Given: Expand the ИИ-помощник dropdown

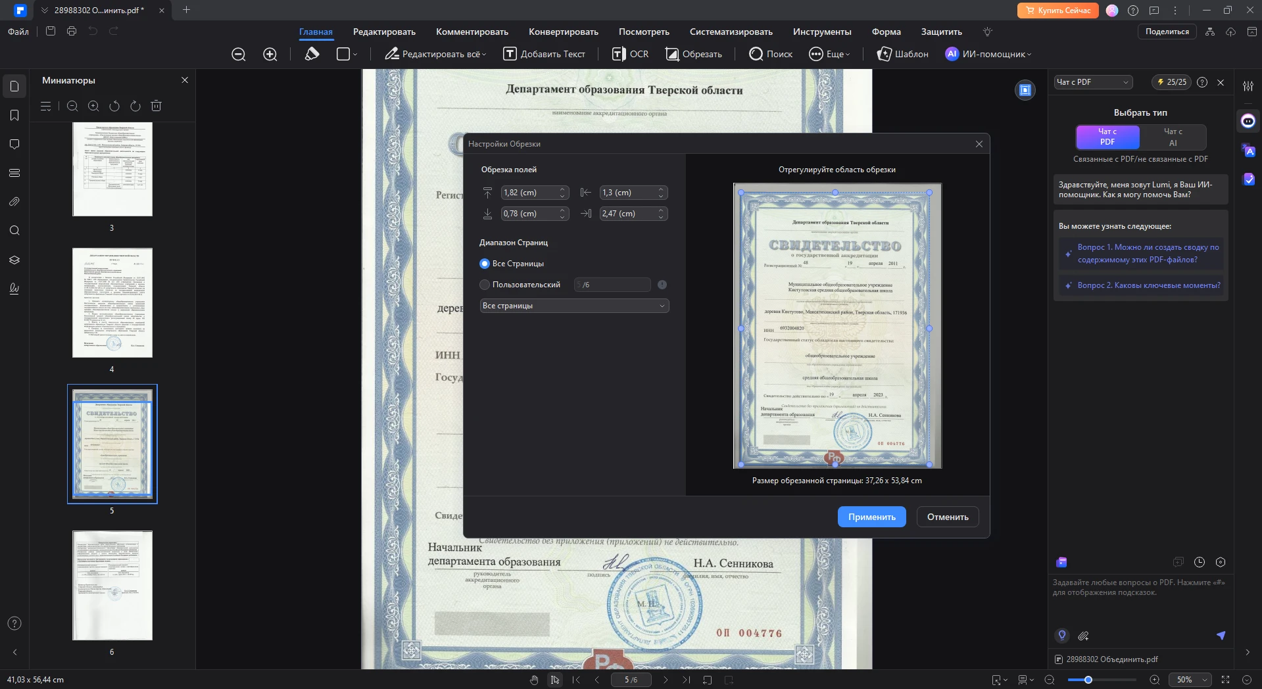Looking at the screenshot, I should pos(1029,55).
